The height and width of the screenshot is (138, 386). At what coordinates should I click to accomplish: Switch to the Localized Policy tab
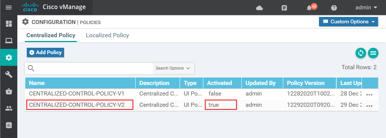pyautogui.click(x=107, y=35)
